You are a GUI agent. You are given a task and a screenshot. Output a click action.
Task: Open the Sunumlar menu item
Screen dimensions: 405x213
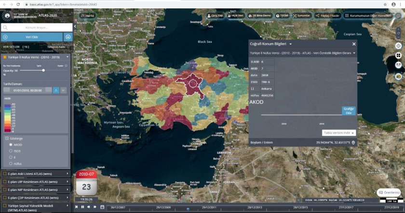coord(301,15)
